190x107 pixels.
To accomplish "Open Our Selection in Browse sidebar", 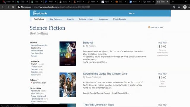I will (x=37, y=53).
